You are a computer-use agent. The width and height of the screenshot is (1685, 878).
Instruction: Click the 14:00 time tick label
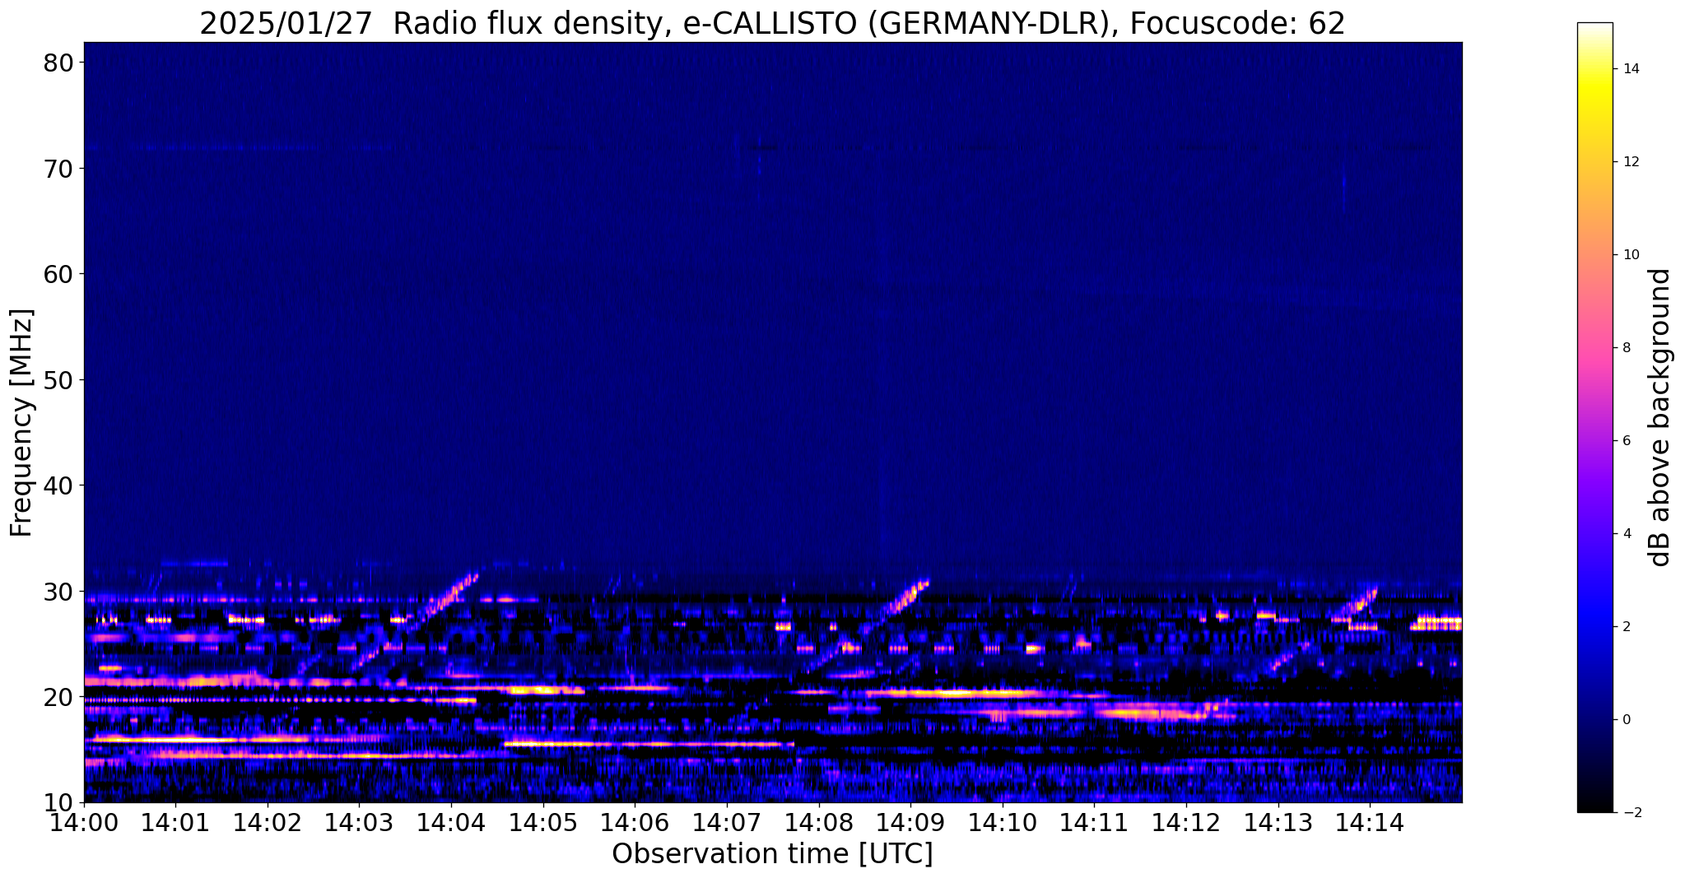click(x=84, y=823)
